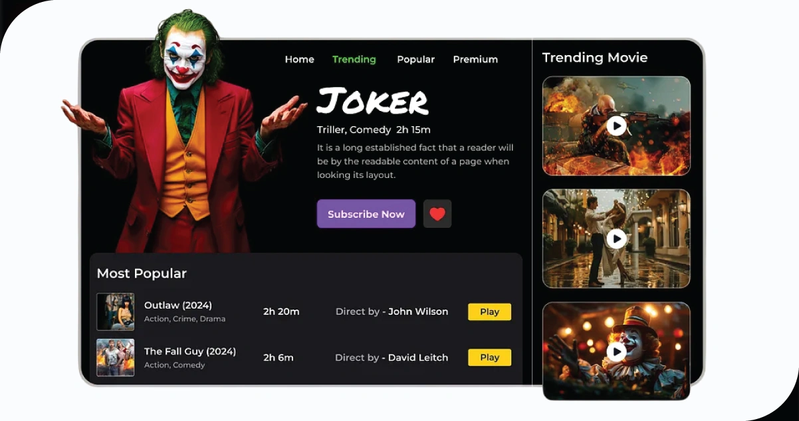
Task: Tap the play icon on the middle trending card
Action: (616, 238)
